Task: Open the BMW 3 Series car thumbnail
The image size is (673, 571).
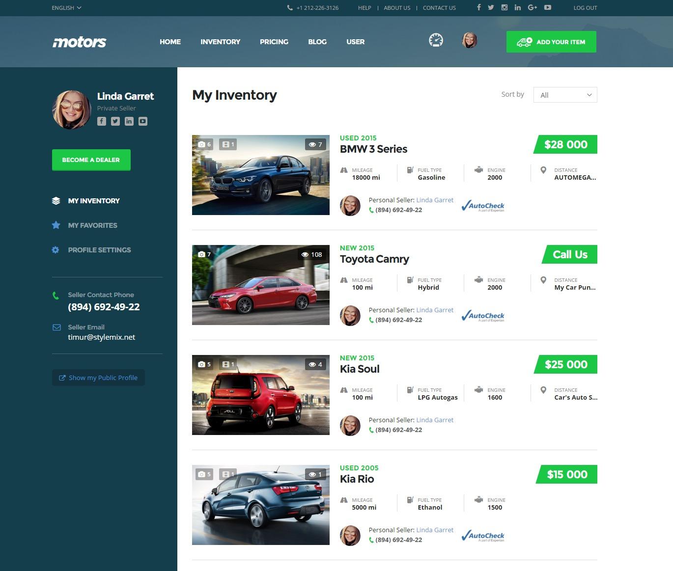Action: 261,175
